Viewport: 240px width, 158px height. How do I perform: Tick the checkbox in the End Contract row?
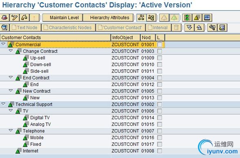(x=160, y=78)
